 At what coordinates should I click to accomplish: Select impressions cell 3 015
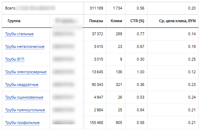click(99, 60)
